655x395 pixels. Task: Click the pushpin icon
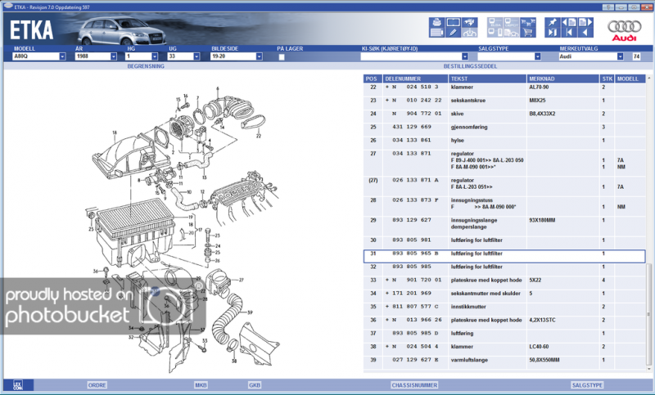coord(551,22)
